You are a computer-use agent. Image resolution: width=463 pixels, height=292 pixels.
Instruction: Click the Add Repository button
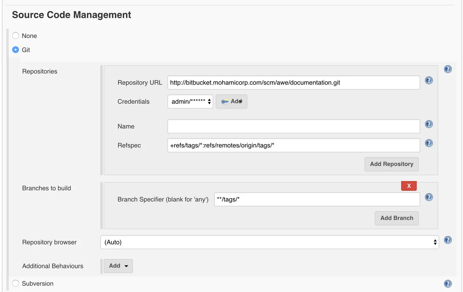pos(391,164)
